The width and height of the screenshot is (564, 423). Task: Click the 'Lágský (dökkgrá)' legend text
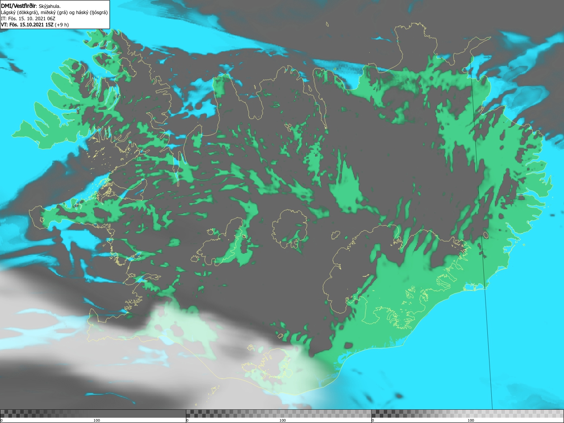click(19, 12)
